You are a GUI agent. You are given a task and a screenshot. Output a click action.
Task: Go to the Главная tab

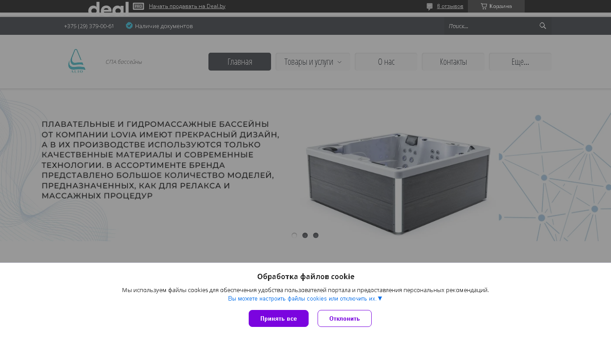[240, 62]
